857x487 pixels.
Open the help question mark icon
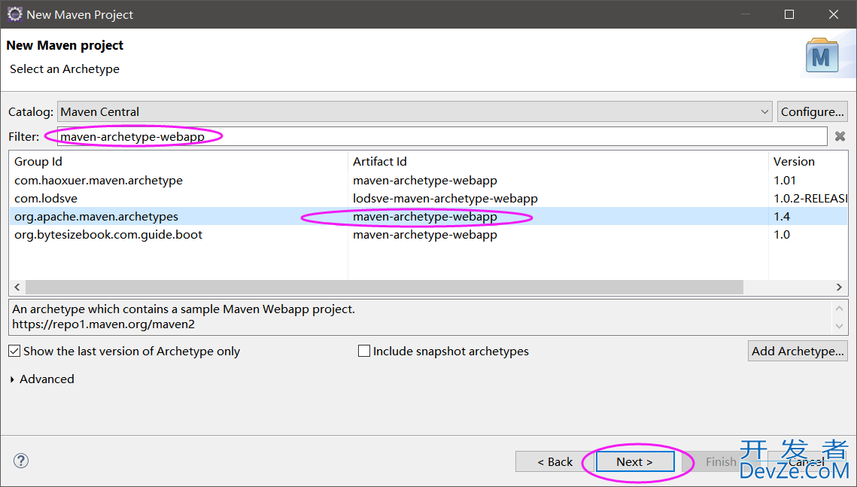point(21,461)
